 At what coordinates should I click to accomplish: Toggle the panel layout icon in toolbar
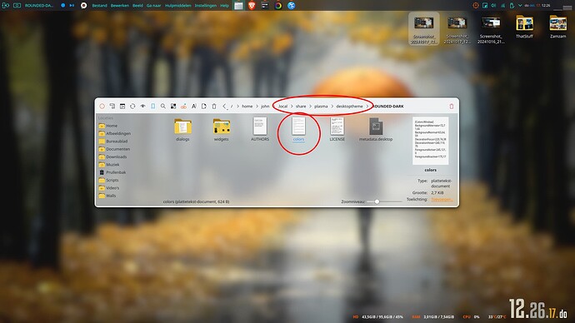(x=122, y=107)
